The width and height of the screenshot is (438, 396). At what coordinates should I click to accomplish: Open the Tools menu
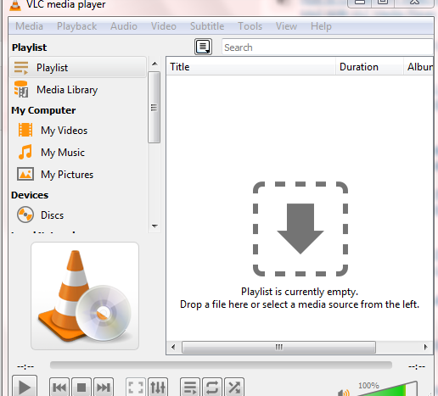(x=250, y=26)
